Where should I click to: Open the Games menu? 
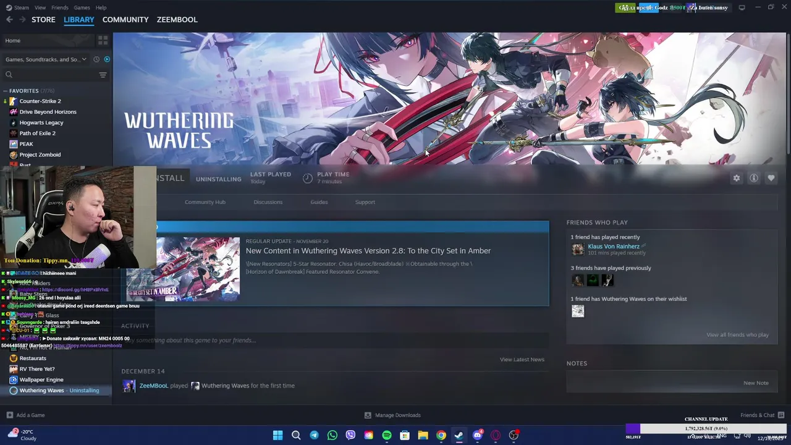(x=82, y=7)
